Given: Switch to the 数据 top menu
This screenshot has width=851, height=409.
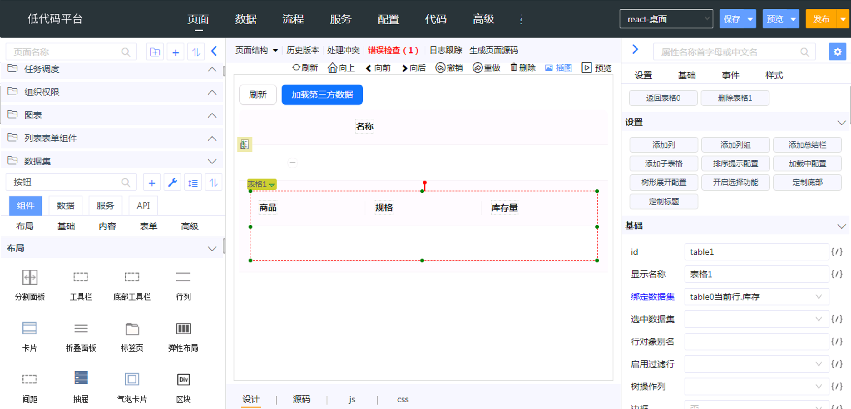Looking at the screenshot, I should click(245, 19).
